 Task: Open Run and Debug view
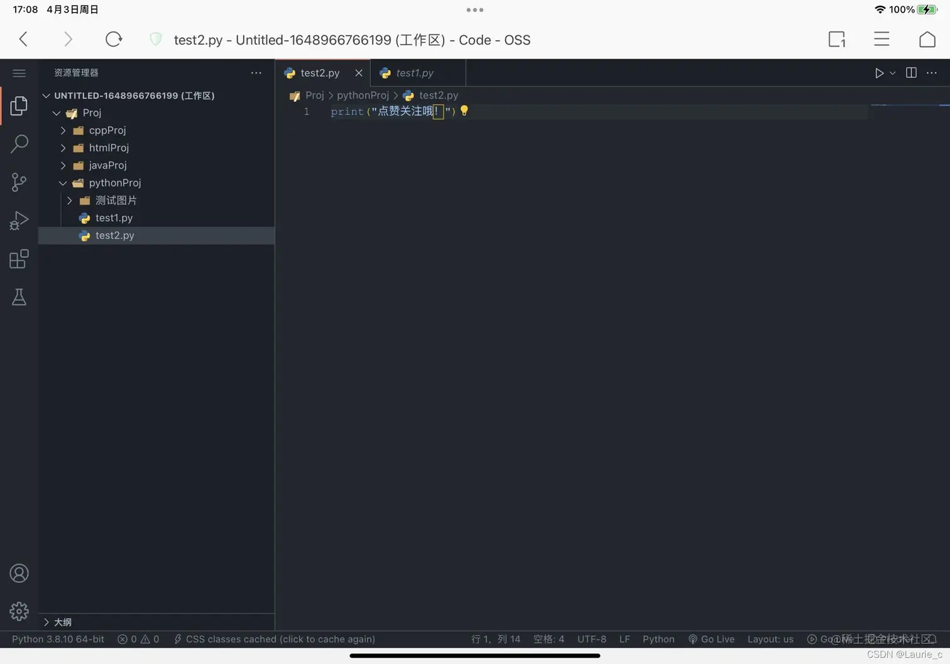[19, 221]
